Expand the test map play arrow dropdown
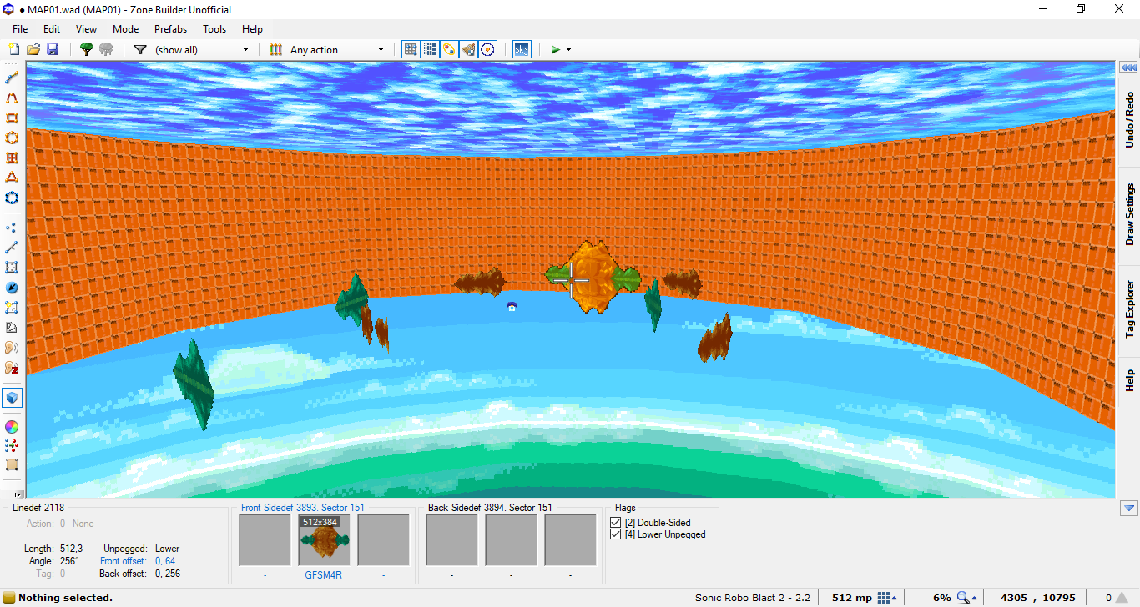 tap(569, 49)
